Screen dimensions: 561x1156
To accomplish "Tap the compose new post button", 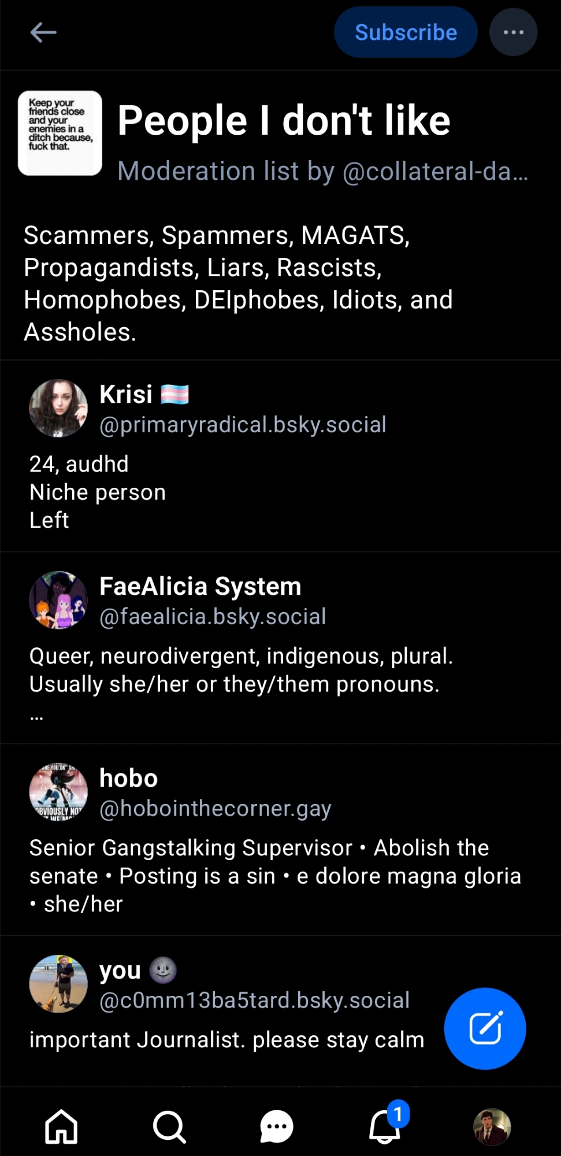I will point(485,1028).
